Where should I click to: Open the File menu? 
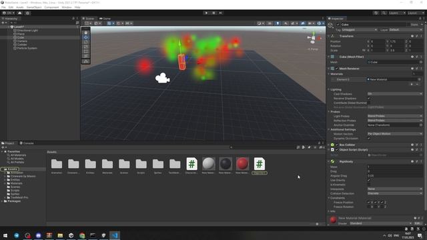3,7
